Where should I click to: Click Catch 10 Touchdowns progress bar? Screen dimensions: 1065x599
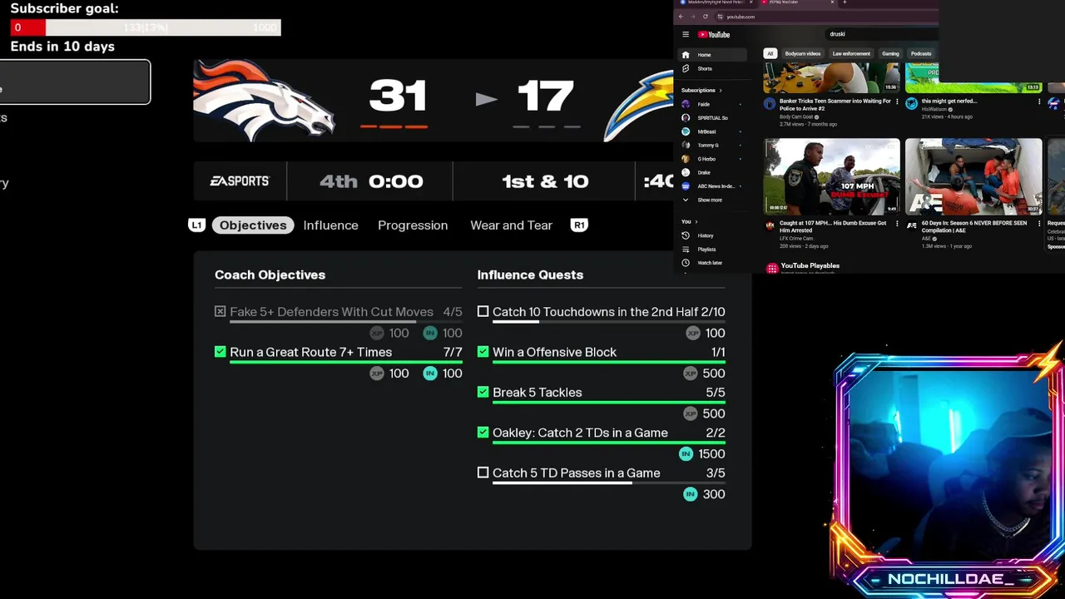tap(609, 322)
